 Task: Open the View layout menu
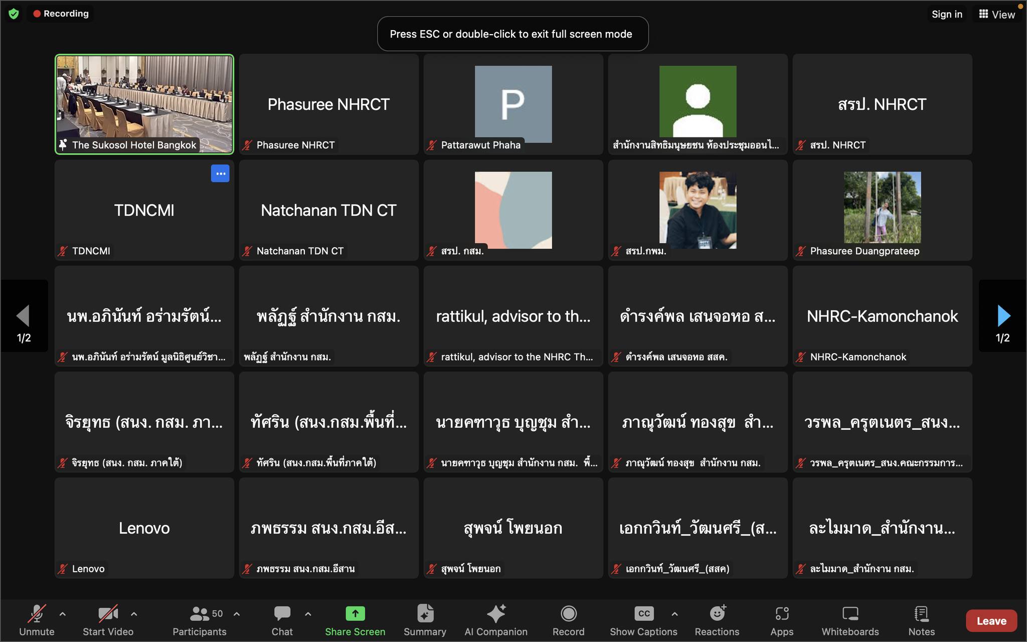[x=997, y=14]
